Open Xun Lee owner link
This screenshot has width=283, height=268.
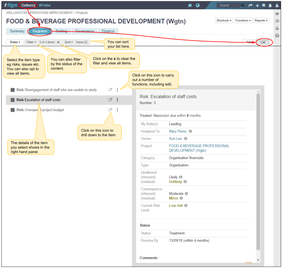pos(175,139)
